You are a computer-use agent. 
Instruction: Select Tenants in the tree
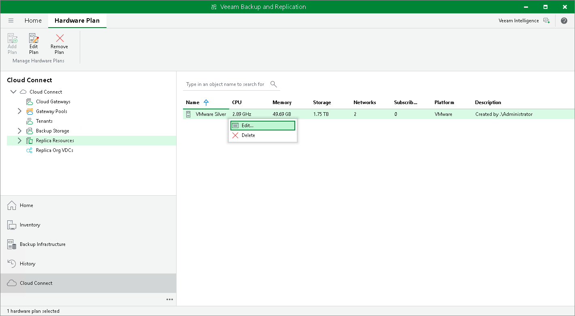pos(44,121)
